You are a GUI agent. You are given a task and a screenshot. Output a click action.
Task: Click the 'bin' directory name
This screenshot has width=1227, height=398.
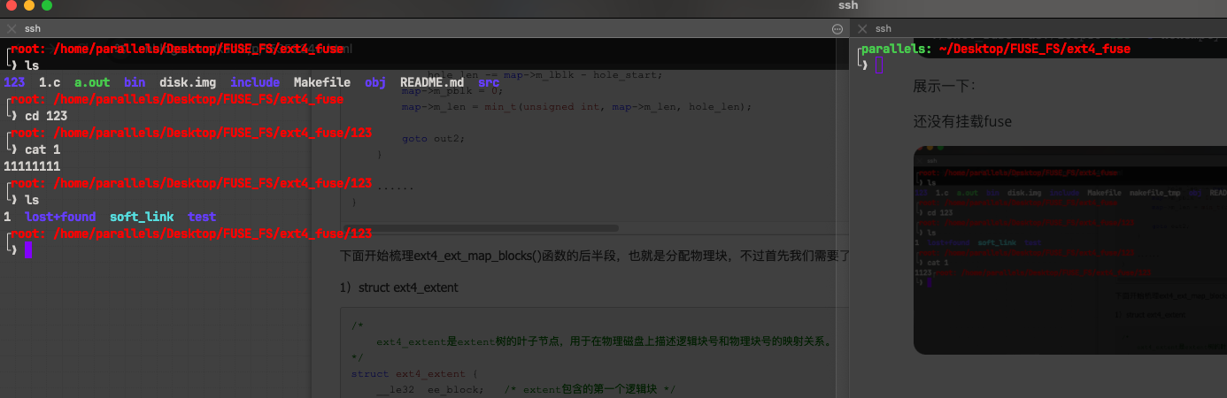135,82
